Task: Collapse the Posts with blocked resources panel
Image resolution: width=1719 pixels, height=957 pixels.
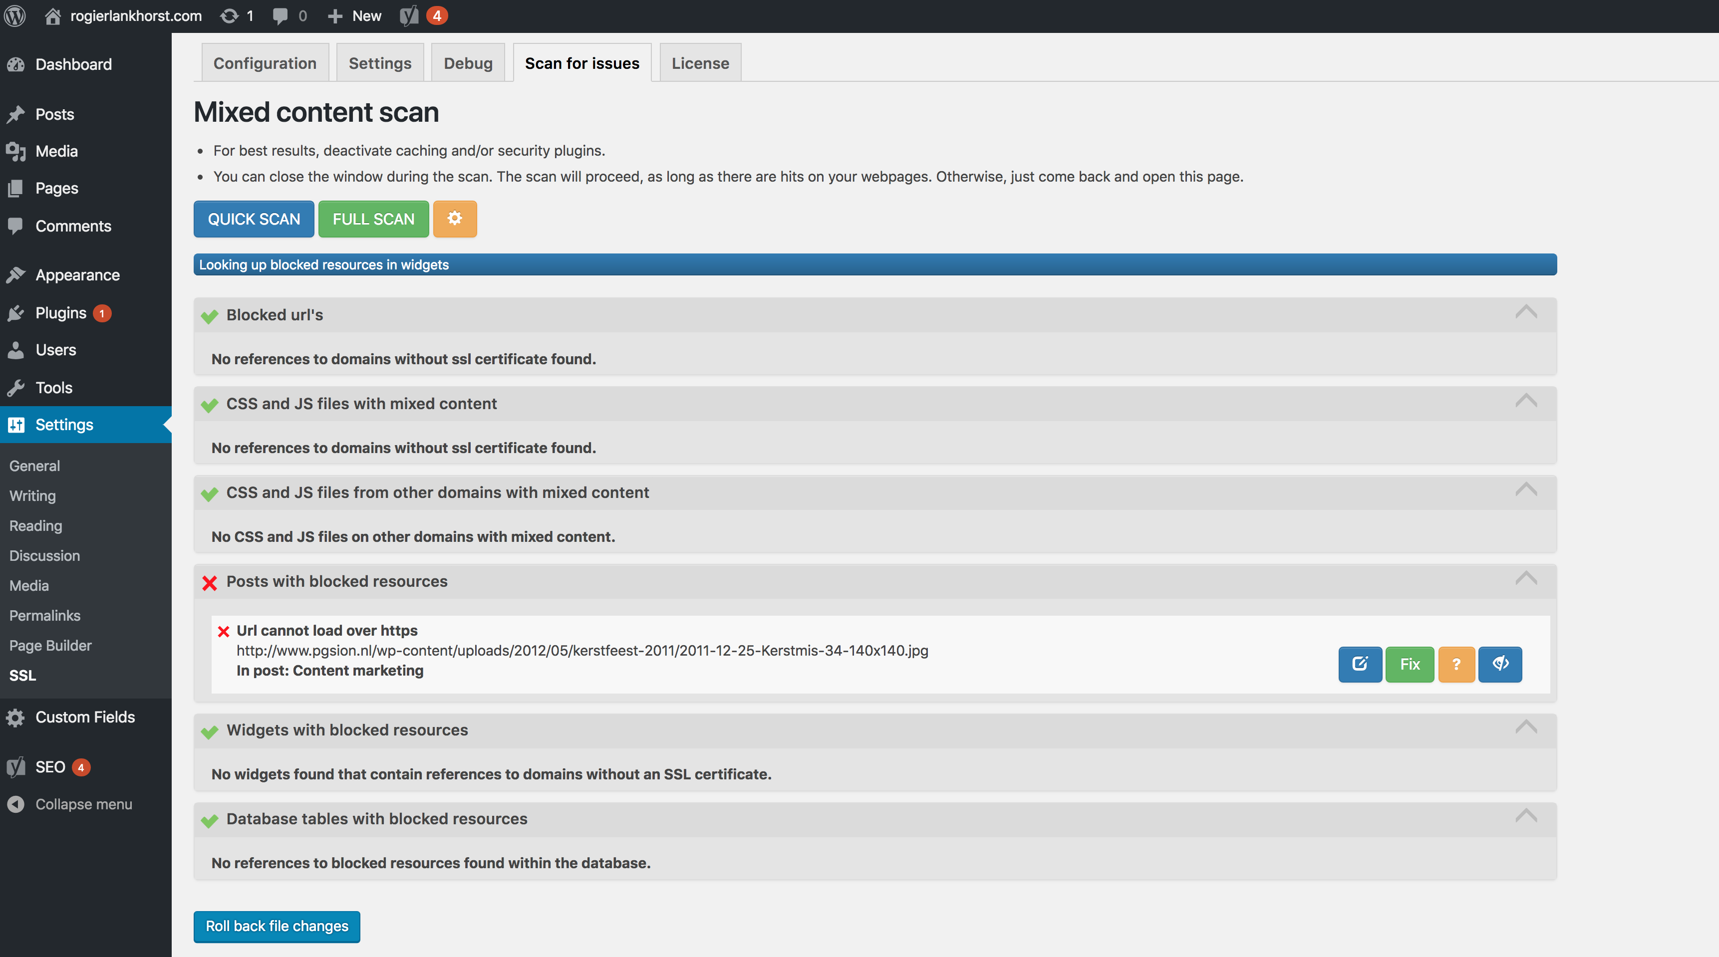Action: (1525, 578)
